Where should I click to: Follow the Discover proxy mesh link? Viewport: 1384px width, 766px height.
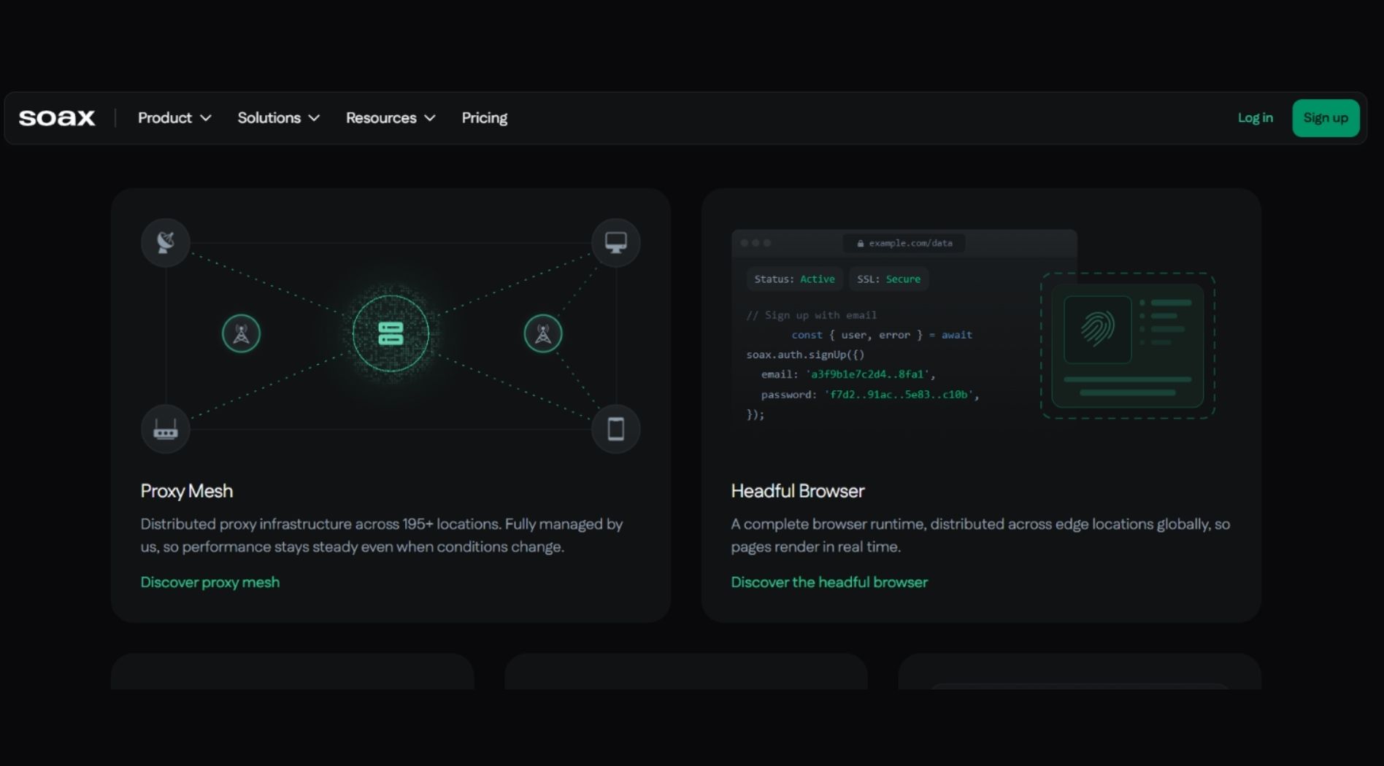(x=210, y=582)
